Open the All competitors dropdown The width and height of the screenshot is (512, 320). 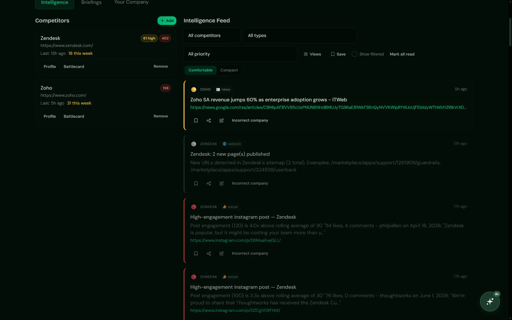click(x=212, y=36)
